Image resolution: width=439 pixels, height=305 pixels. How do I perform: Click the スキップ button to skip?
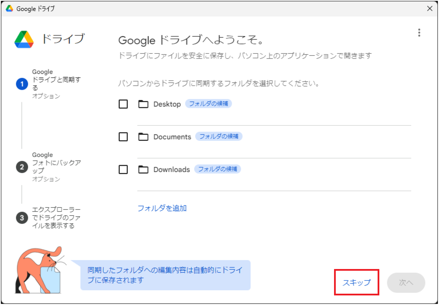(357, 282)
